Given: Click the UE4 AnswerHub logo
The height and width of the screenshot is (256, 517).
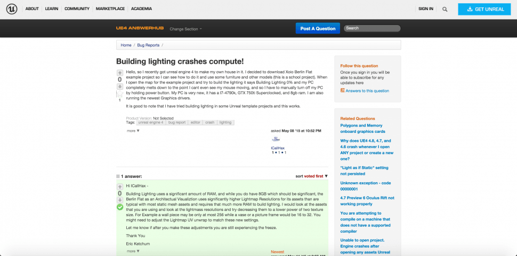Looking at the screenshot, I should click(140, 28).
